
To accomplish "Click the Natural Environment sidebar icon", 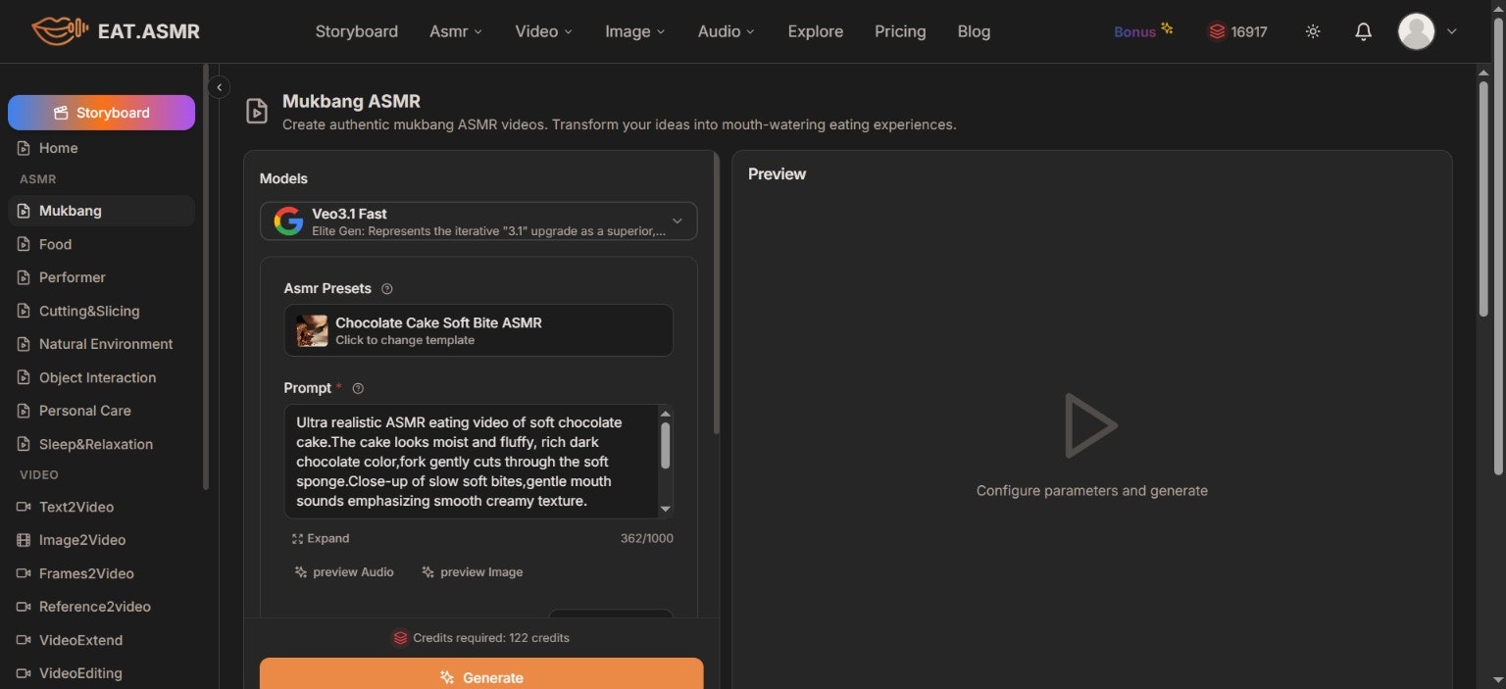I will (x=24, y=344).
